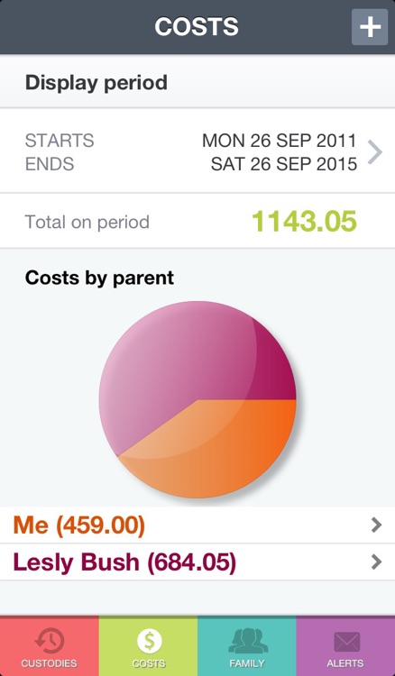Expand Lesly Bush (684.05) row chevron
The width and height of the screenshot is (395, 676).
[376, 562]
